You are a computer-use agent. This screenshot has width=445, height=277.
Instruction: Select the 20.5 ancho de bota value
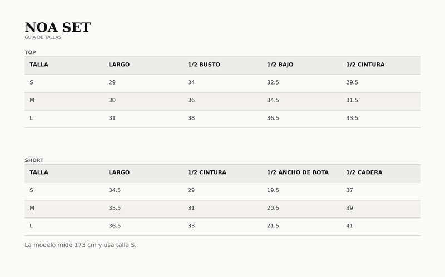(273, 208)
